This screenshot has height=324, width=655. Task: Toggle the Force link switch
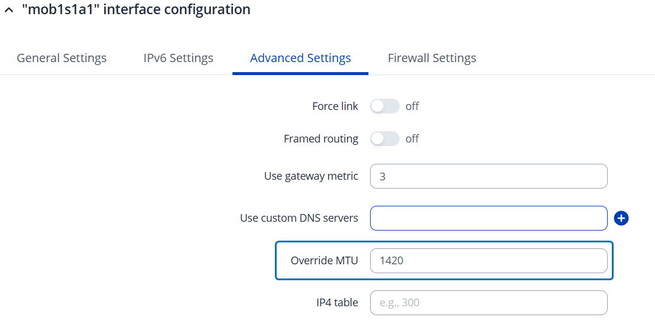(385, 106)
